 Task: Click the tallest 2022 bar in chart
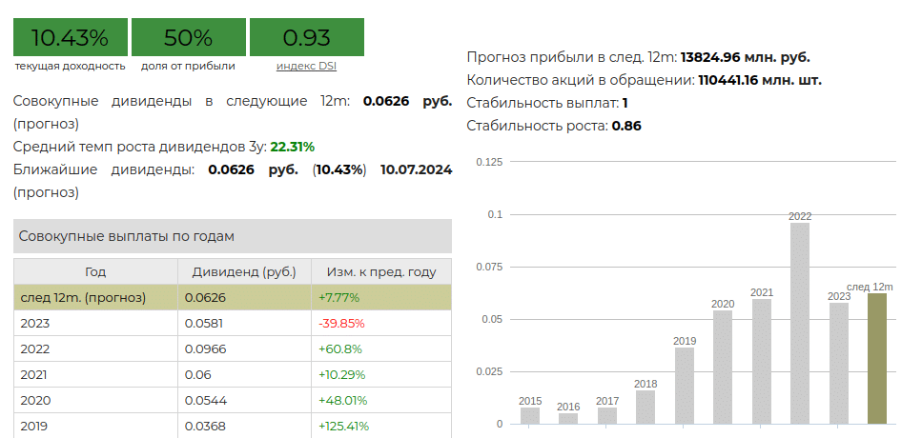[800, 324]
